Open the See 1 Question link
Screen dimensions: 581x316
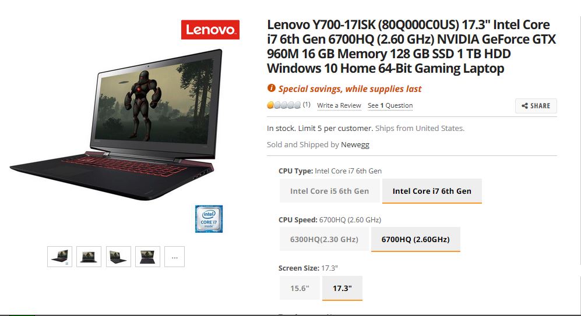(x=390, y=105)
